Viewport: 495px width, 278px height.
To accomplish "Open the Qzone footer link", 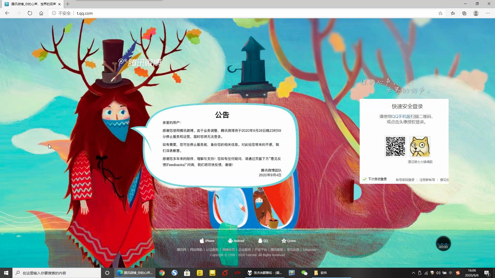I will (288, 241).
